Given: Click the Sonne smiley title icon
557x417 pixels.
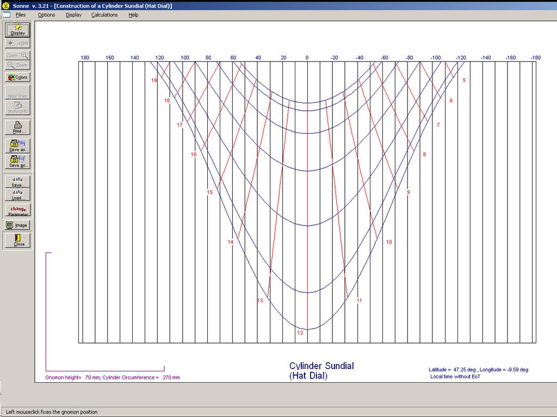Looking at the screenshot, I should coord(5,5).
